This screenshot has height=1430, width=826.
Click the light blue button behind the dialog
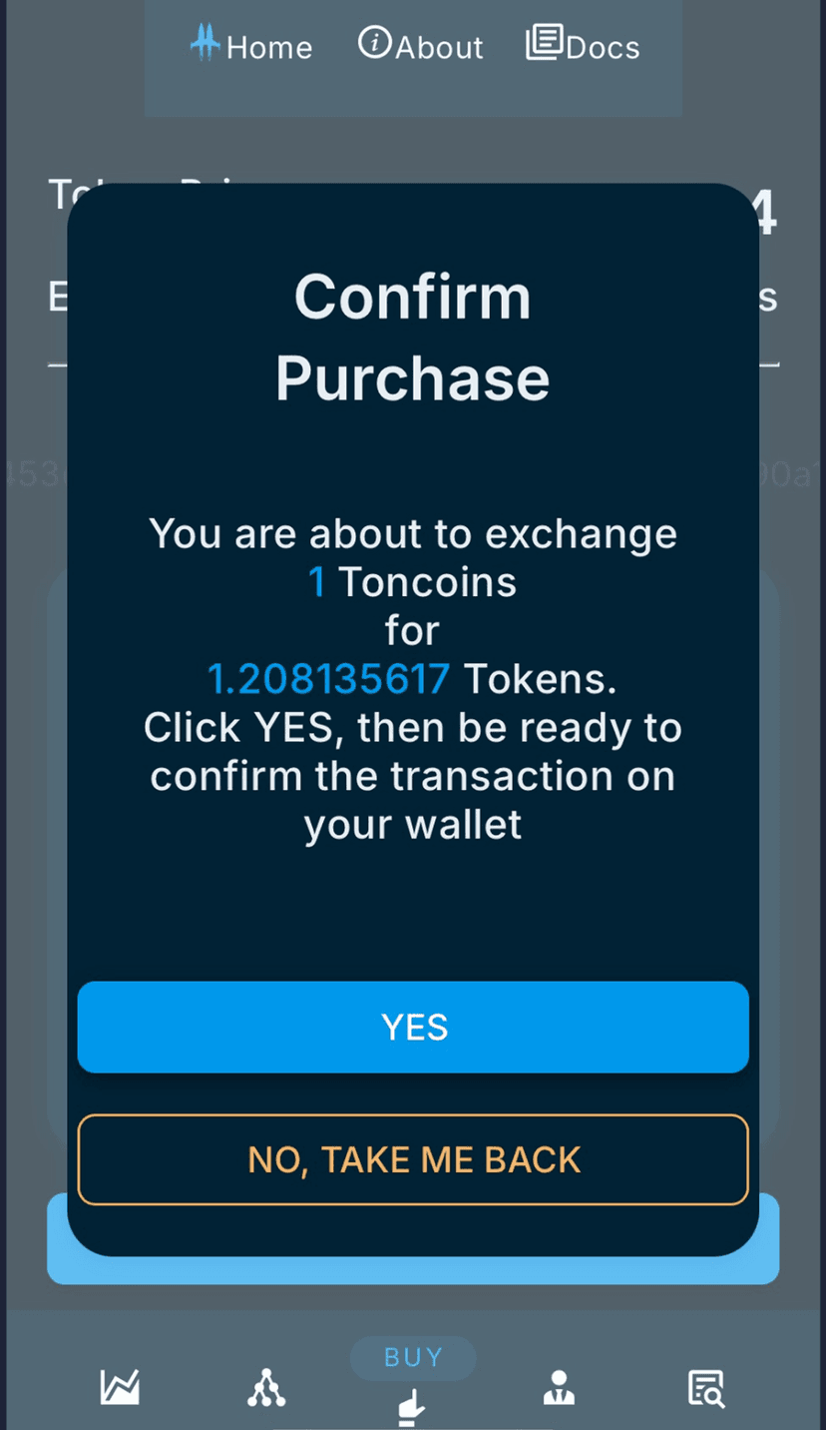[x=413, y=1269]
